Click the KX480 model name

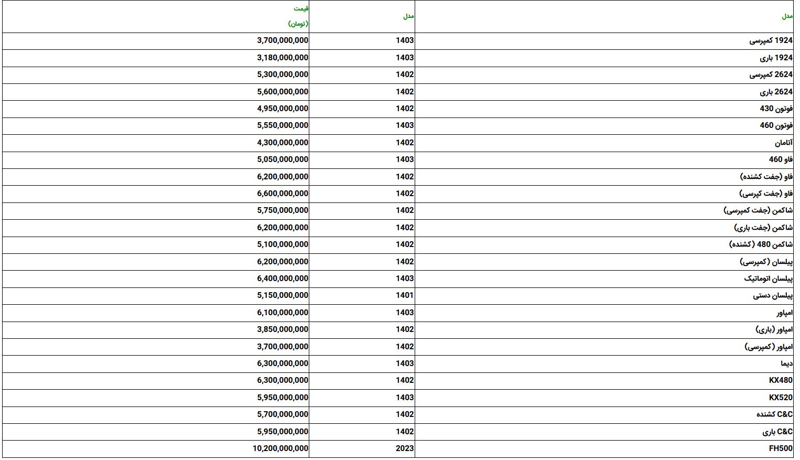click(781, 380)
